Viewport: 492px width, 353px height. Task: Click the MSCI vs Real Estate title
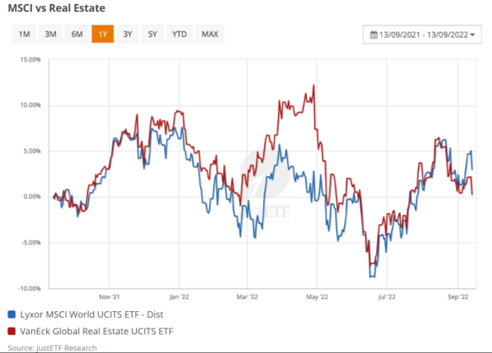pyautogui.click(x=57, y=8)
